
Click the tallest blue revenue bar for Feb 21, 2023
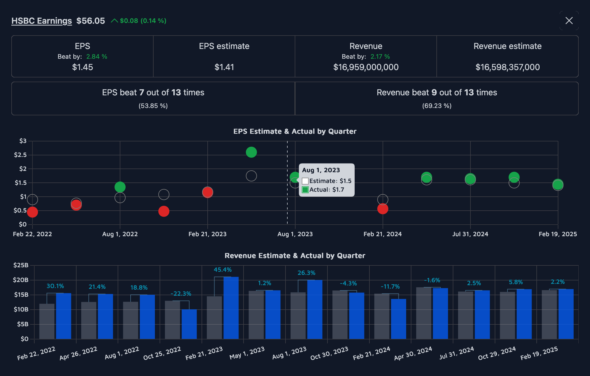point(231,308)
